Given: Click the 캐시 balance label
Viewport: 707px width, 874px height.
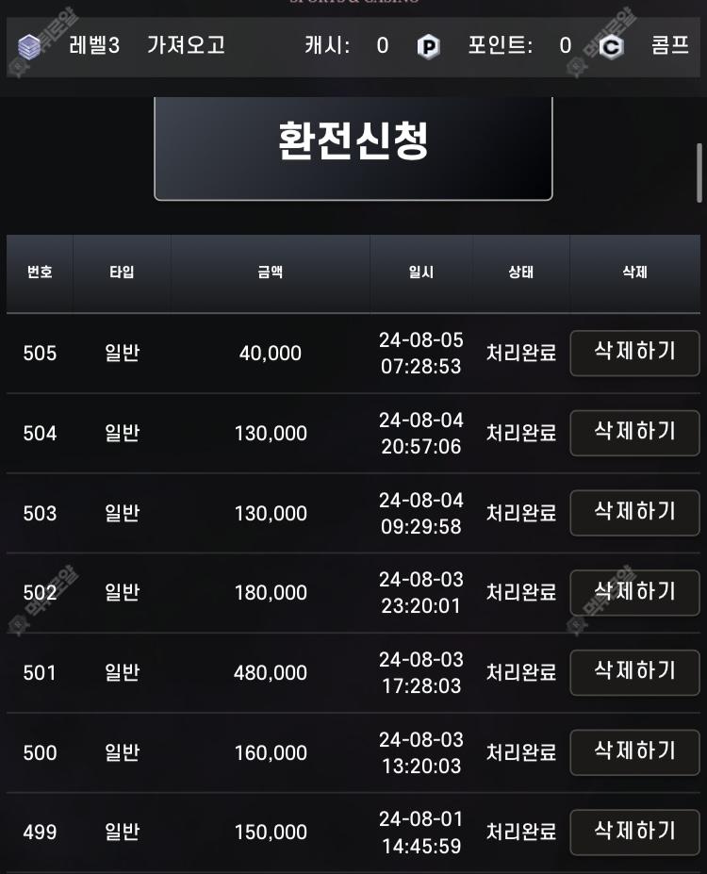Looking at the screenshot, I should (x=328, y=45).
